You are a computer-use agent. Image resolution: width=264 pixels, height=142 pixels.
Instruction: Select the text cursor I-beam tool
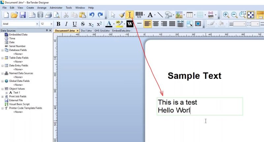[130, 15]
